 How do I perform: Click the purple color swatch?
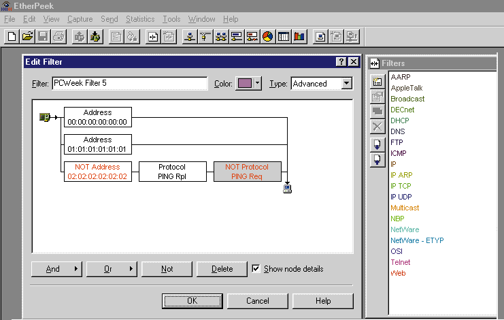[245, 83]
